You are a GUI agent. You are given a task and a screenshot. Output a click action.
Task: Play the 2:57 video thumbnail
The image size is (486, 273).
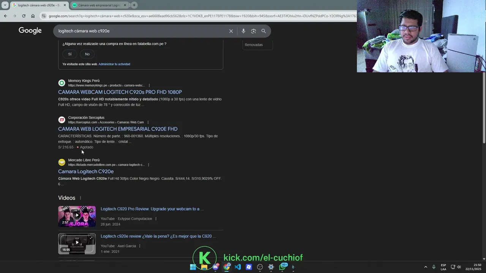click(77, 216)
